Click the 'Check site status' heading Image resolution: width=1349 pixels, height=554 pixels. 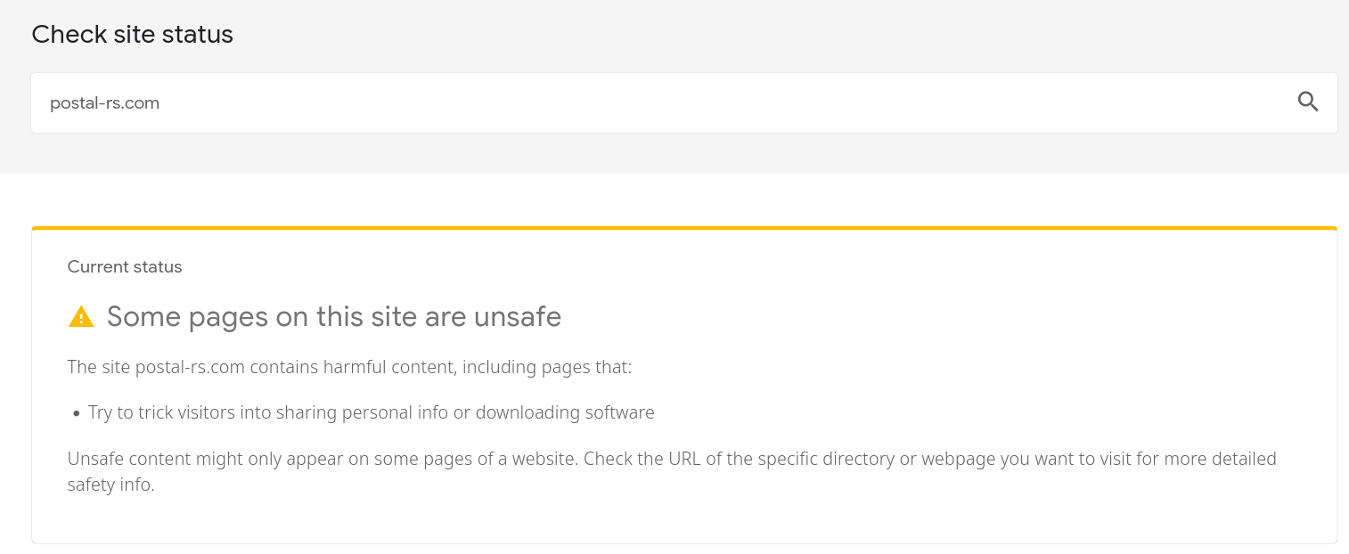[x=133, y=35]
